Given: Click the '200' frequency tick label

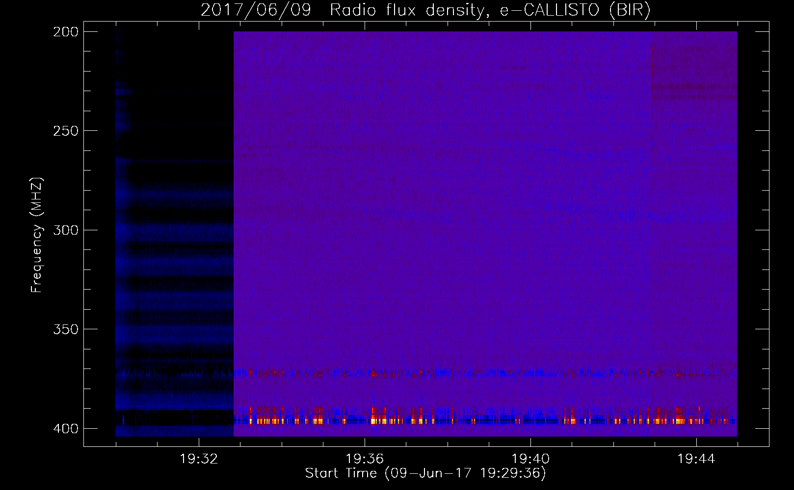Looking at the screenshot, I should coord(66,32).
